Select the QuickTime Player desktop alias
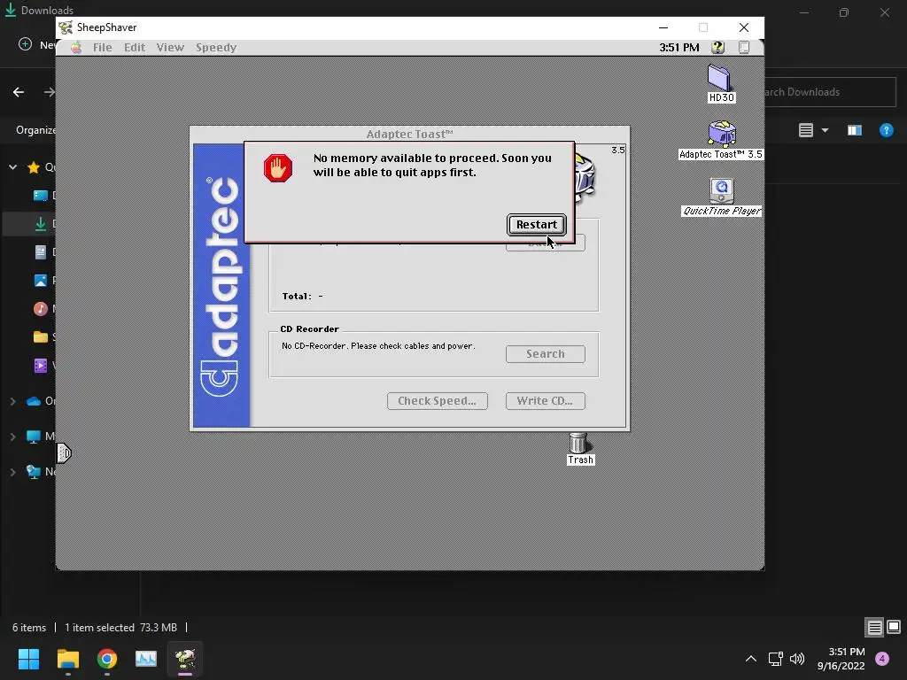 721,197
